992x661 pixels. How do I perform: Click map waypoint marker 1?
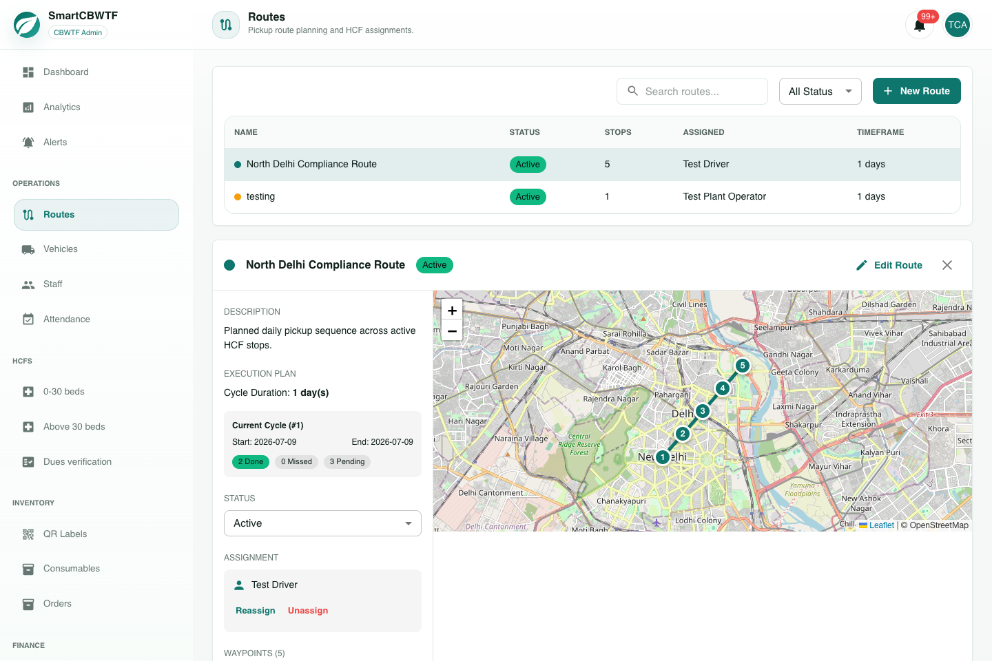tap(663, 457)
